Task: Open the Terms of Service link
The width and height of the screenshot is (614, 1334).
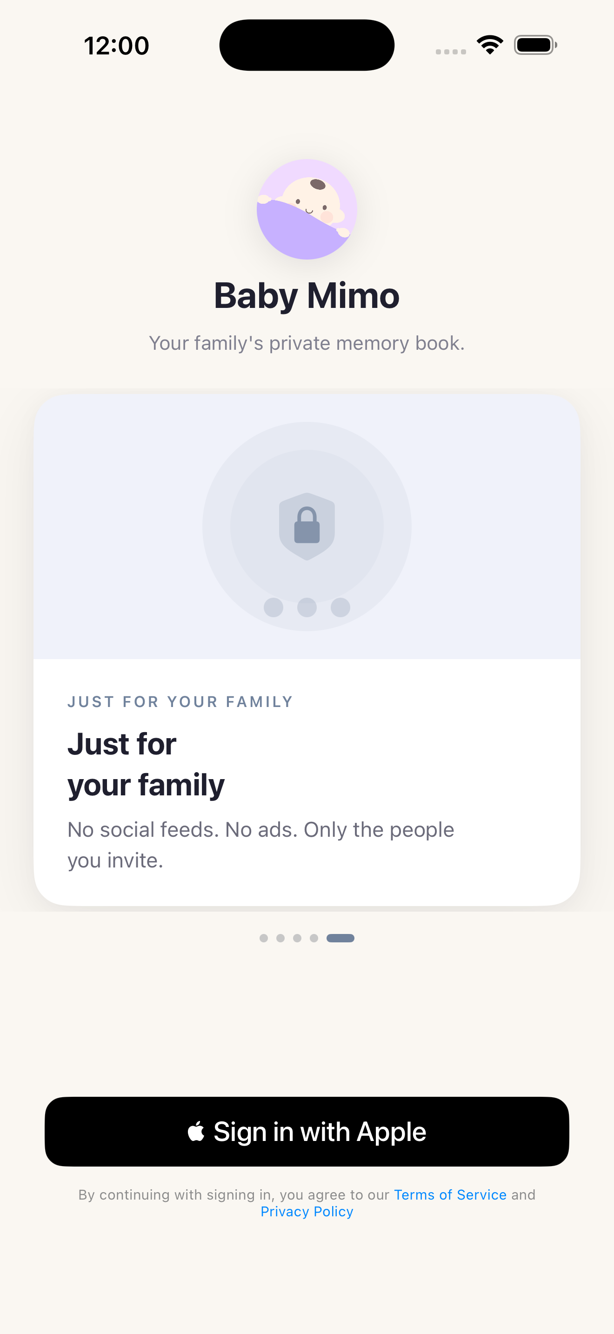Action: (450, 1195)
